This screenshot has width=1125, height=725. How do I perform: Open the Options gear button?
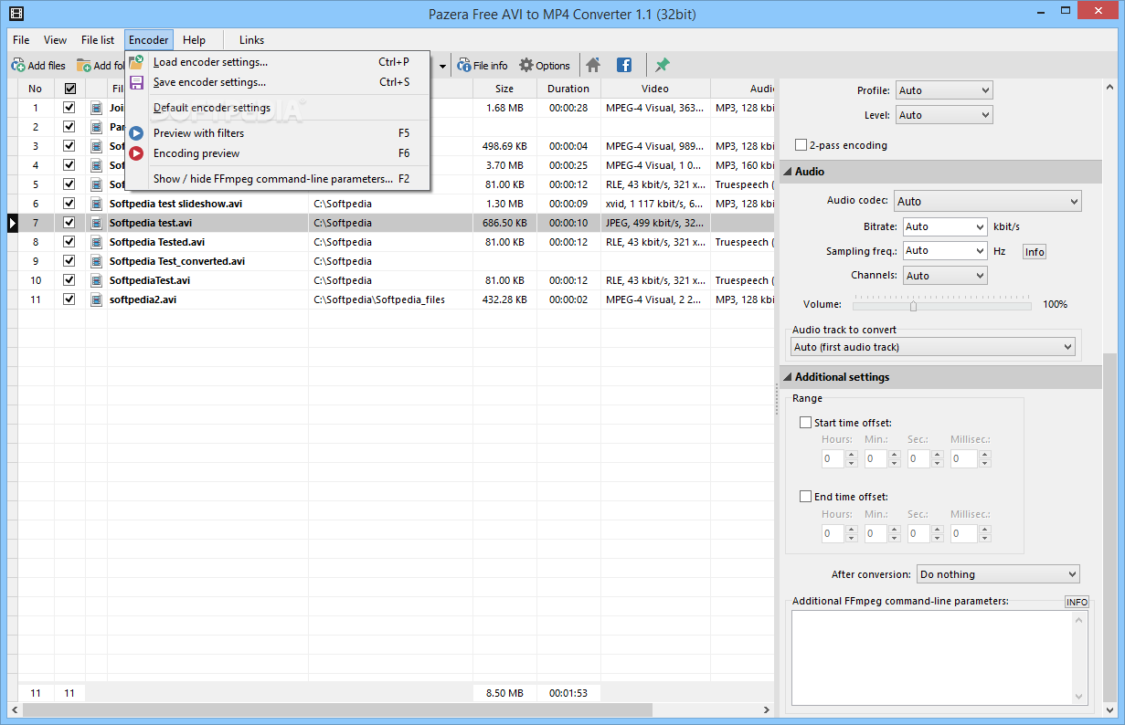click(545, 65)
